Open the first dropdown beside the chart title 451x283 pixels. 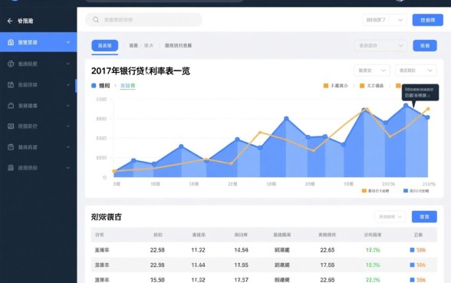pyautogui.click(x=371, y=71)
